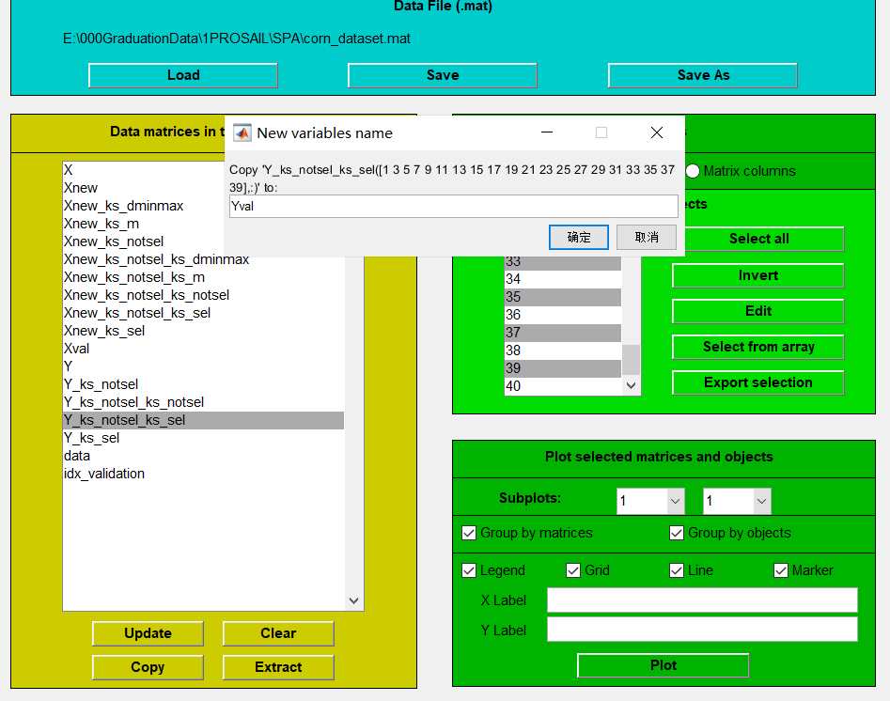
Task: Update the data matrices list
Action: pos(148,634)
